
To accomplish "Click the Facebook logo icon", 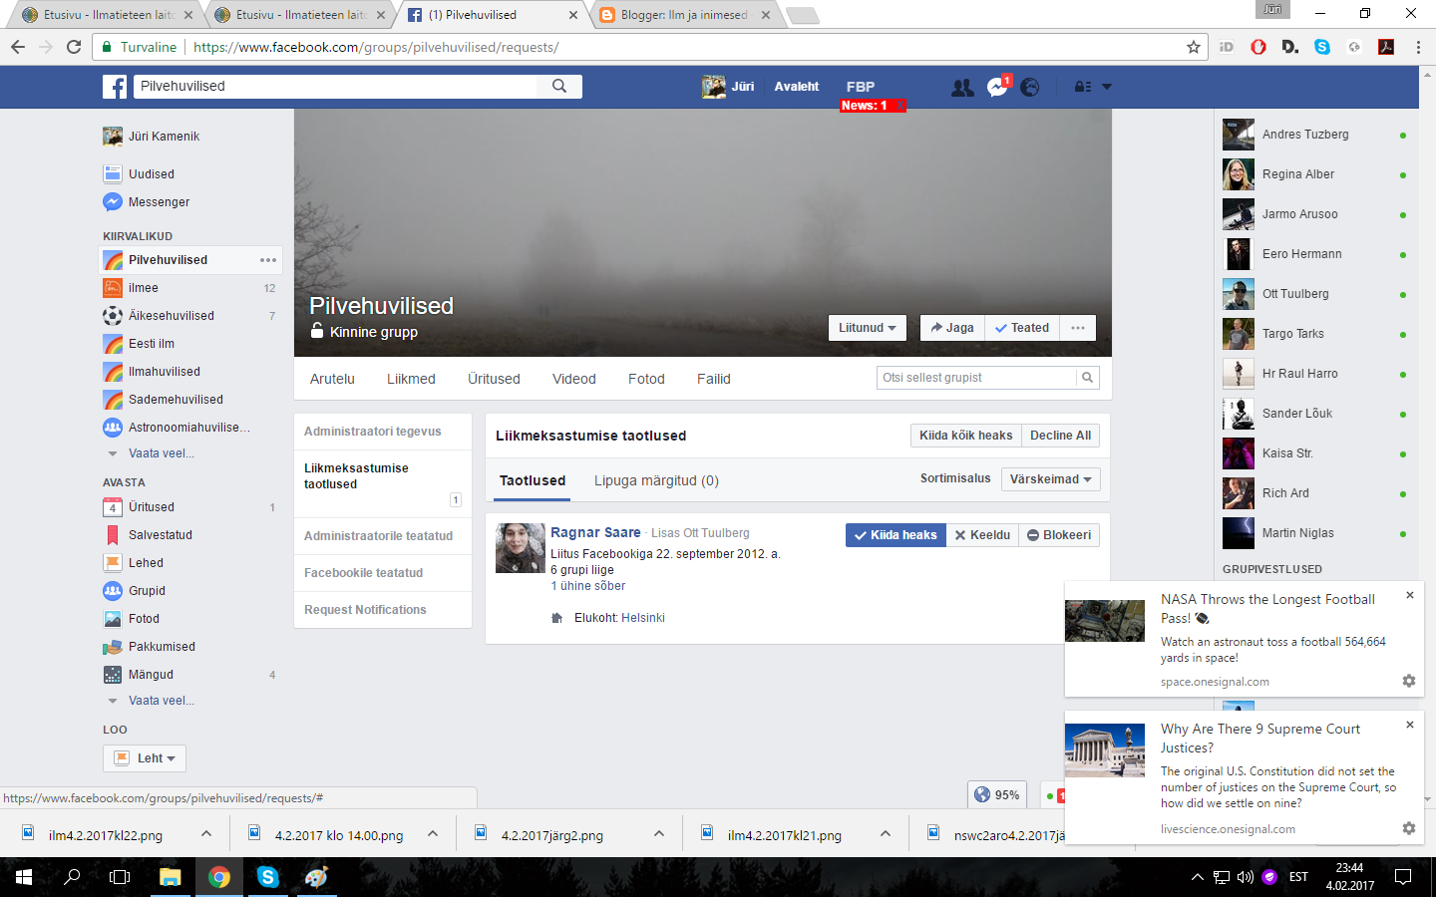I will [x=115, y=87].
